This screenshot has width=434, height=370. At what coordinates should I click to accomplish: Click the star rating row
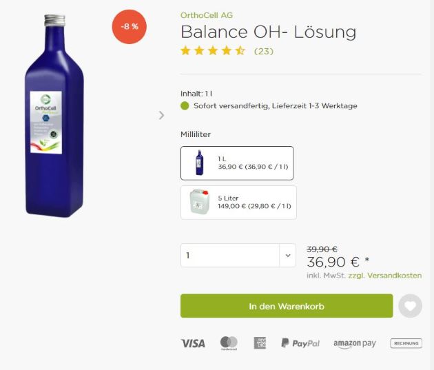213,50
